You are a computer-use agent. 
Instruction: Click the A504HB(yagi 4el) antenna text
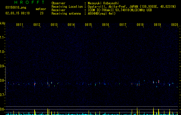coord(102,14)
